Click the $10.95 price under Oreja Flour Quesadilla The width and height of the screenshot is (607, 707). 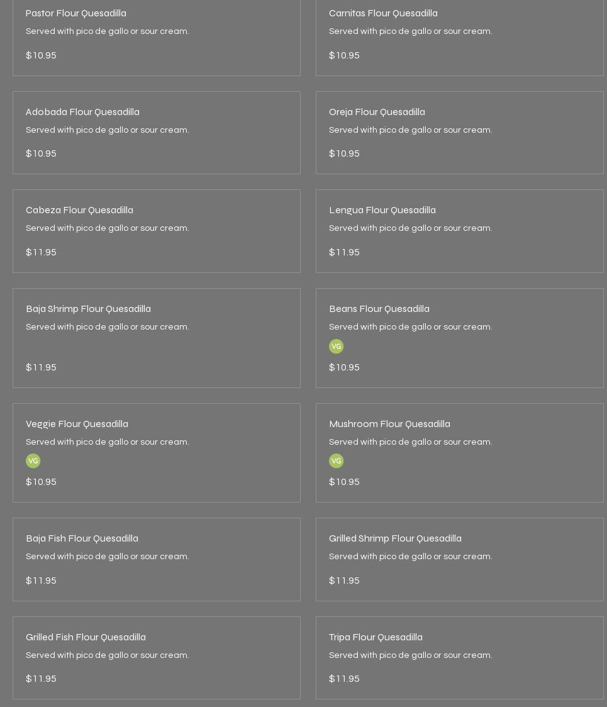(x=344, y=153)
